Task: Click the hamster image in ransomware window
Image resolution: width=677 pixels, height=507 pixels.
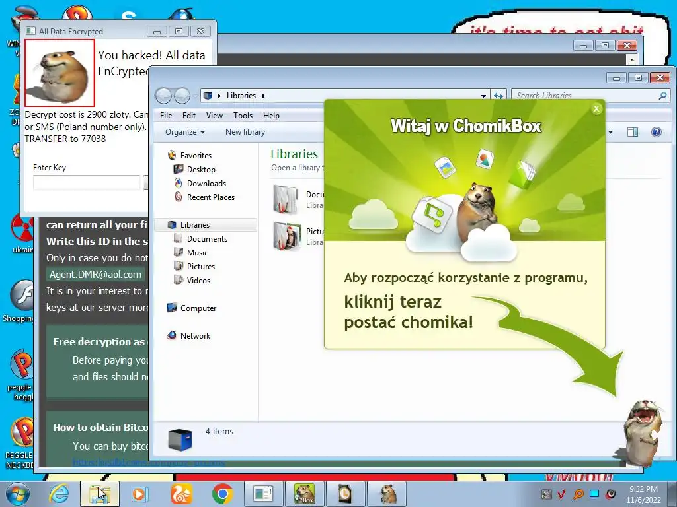Action: point(60,73)
